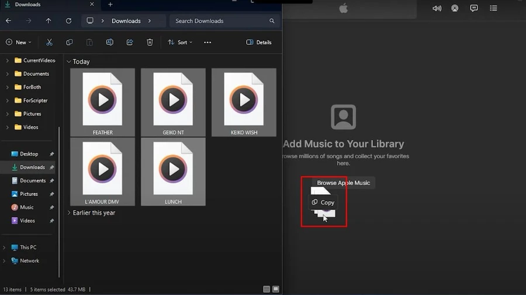Open the lyrics speech bubble icon

473,8
